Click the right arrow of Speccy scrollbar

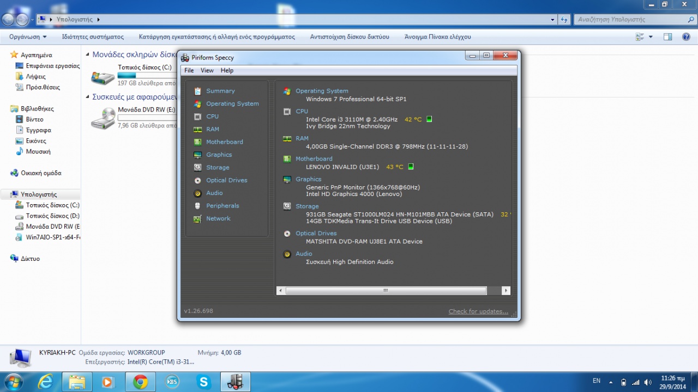pos(506,291)
